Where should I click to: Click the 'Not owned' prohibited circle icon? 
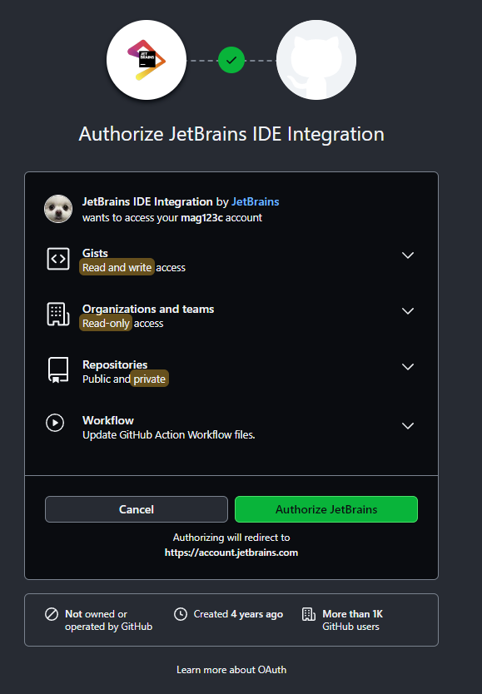pos(52,614)
